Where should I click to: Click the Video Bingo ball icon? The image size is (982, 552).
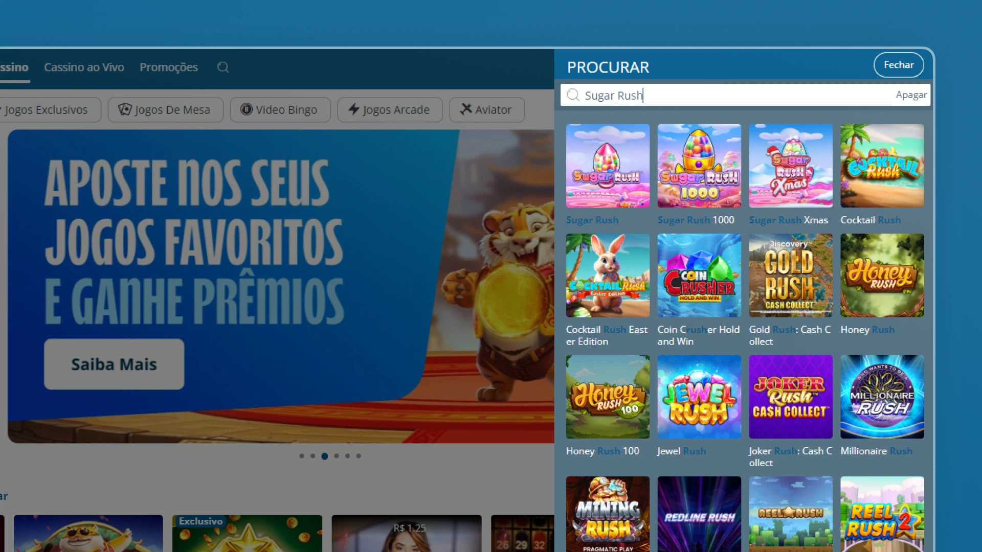pyautogui.click(x=247, y=109)
